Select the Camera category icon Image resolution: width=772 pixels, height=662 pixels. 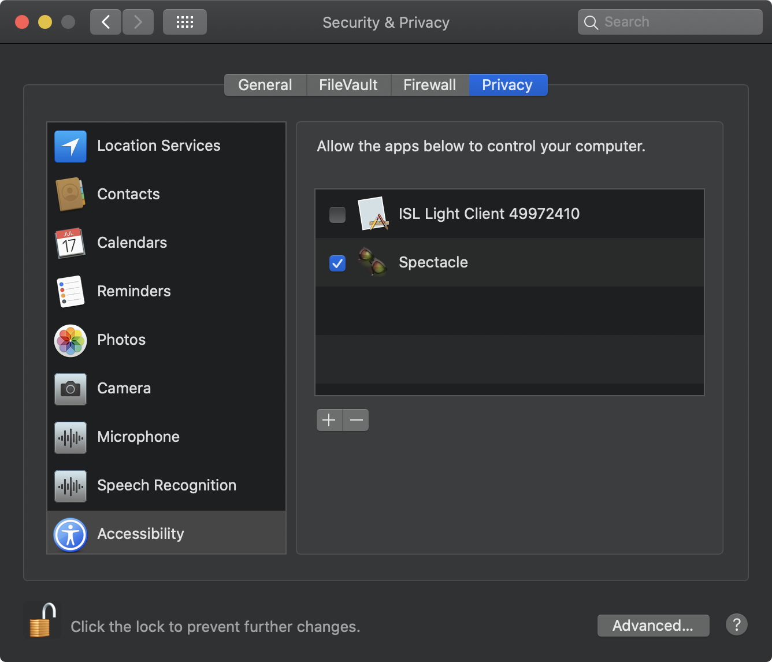[x=70, y=389]
